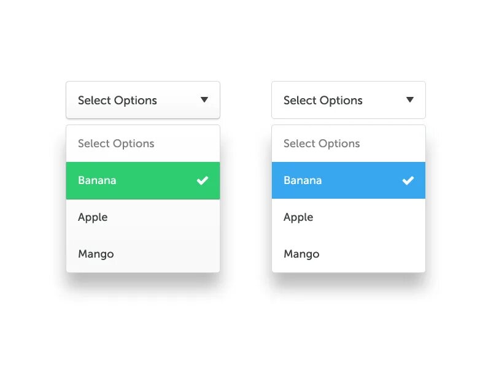Click the white checkmark in the green Banana row
This screenshot has width=491, height=368.
pyautogui.click(x=203, y=180)
